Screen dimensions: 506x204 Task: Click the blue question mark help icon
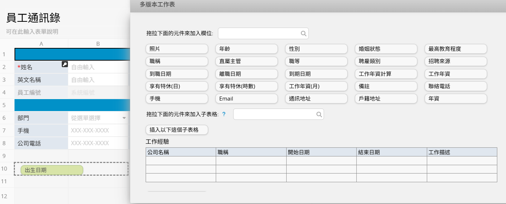[x=224, y=114]
